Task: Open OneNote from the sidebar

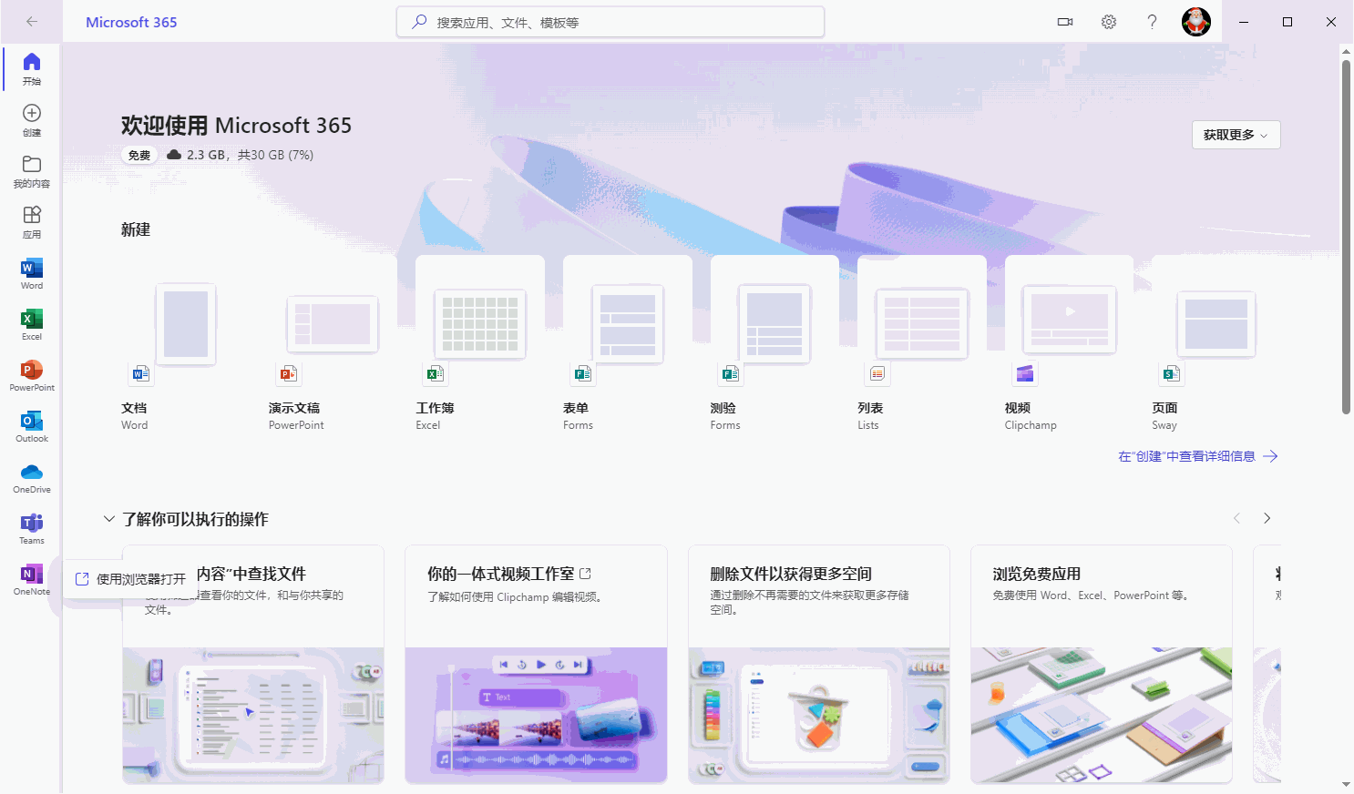Action: (32, 579)
